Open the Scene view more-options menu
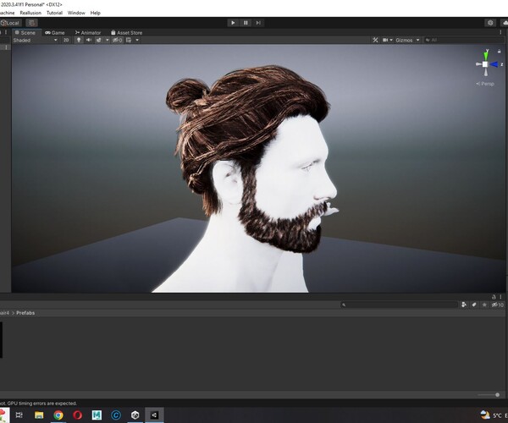Viewport: 508px width, 423px height. coord(500,32)
